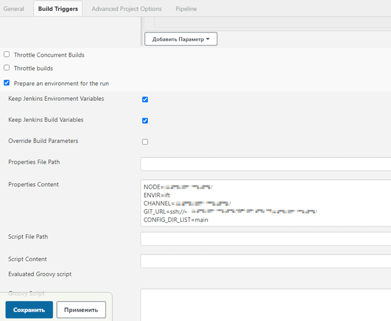391x321 pixels.
Task: Focus the Script File Path input
Action: pos(265,238)
